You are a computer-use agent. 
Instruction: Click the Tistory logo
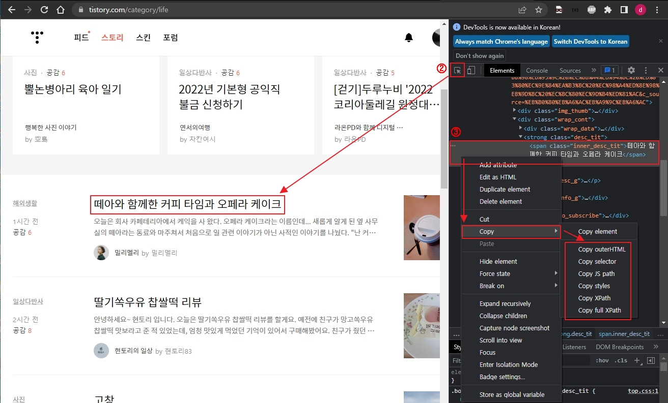[37, 37]
